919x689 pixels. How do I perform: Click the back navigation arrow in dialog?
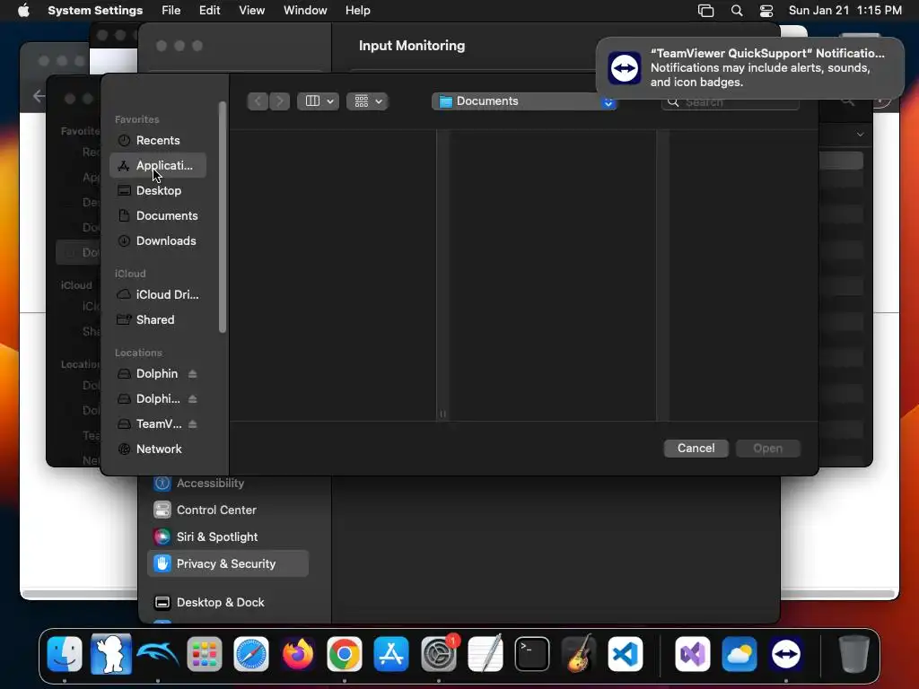click(x=258, y=101)
